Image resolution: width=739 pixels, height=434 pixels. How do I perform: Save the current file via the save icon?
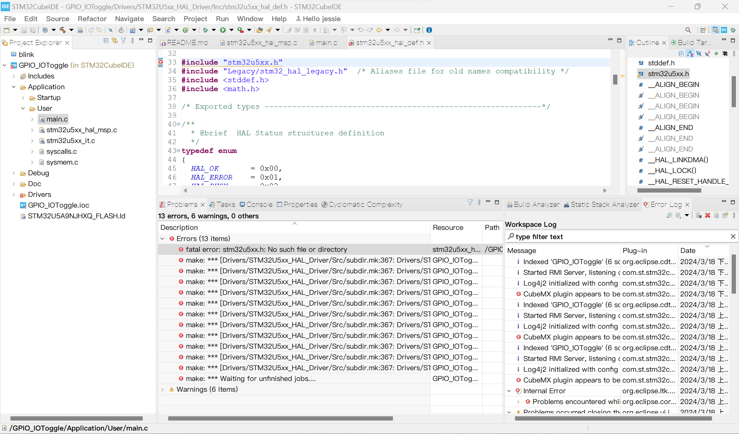point(24,30)
